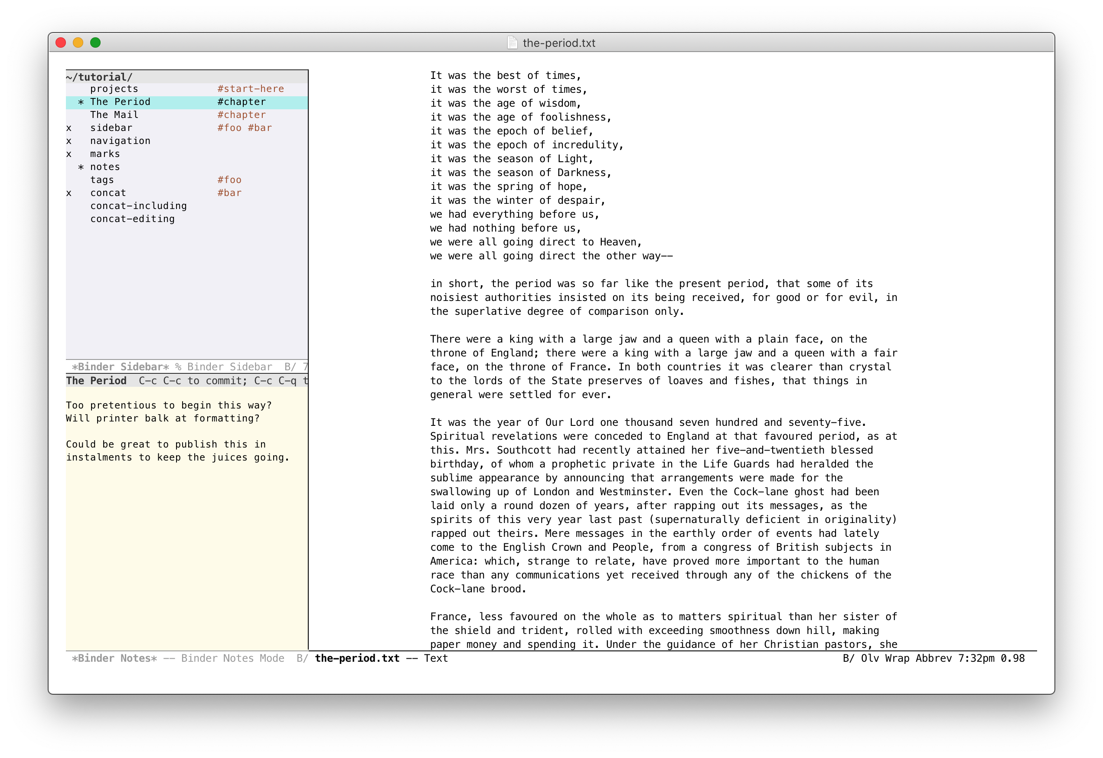Click the x mark next to concat
1103x758 pixels.
pos(69,193)
